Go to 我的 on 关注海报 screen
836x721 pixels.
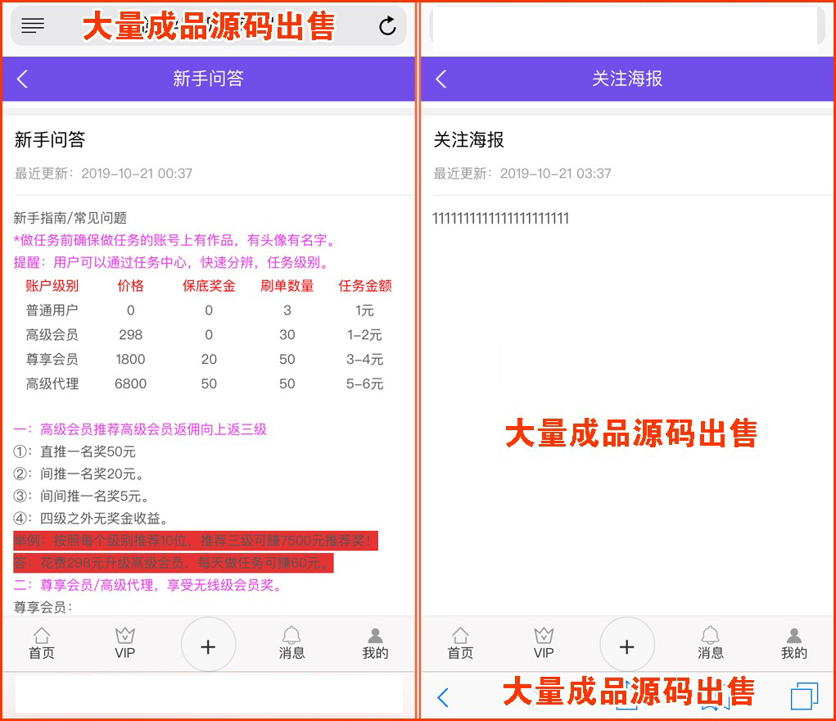793,643
